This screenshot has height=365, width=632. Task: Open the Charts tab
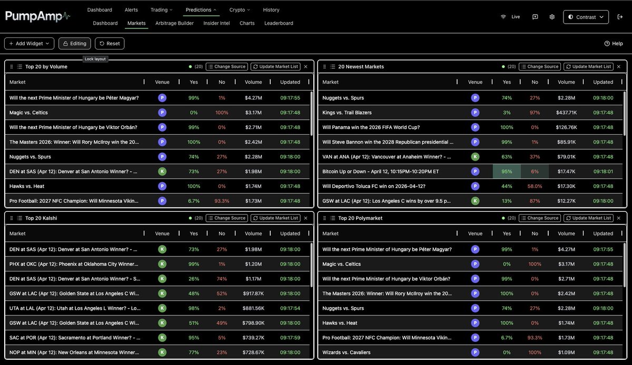point(247,23)
